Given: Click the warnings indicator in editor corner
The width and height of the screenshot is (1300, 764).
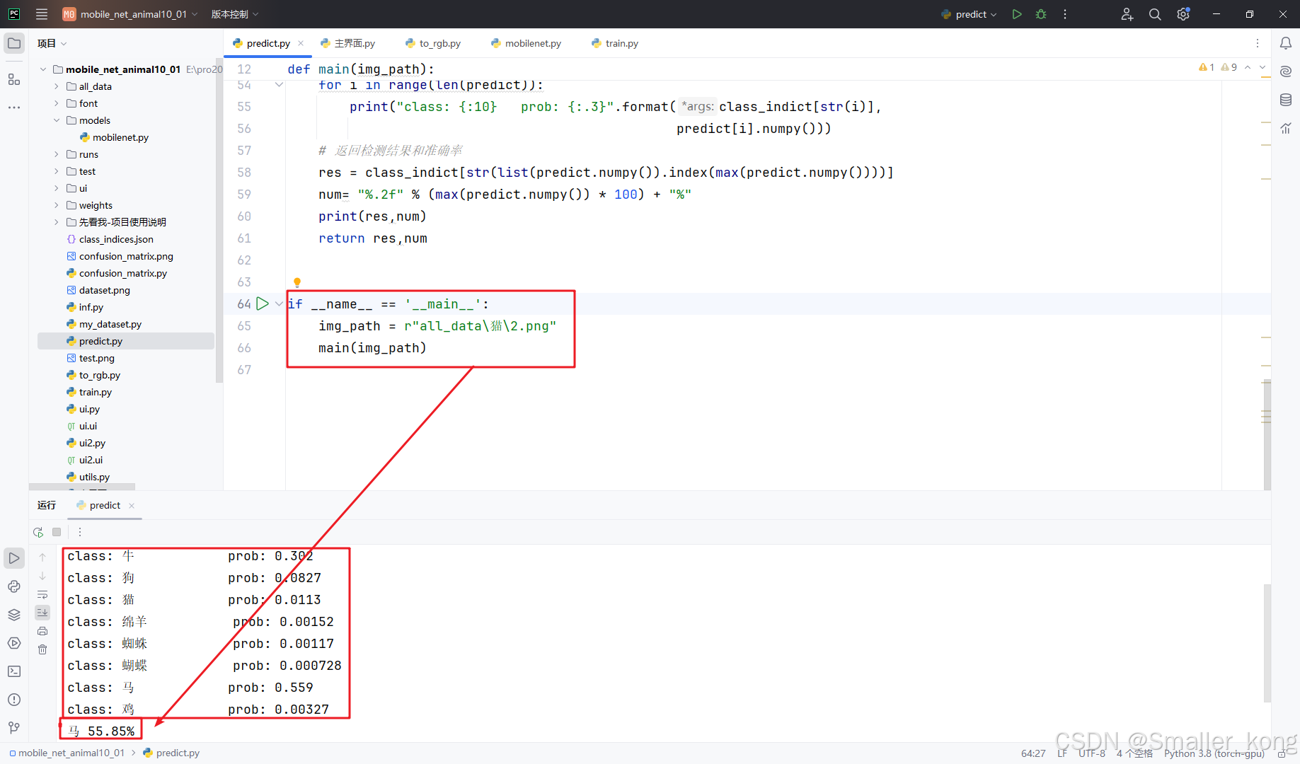Looking at the screenshot, I should pyautogui.click(x=1218, y=67).
